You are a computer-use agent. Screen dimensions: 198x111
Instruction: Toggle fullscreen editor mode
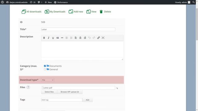click(x=103, y=38)
